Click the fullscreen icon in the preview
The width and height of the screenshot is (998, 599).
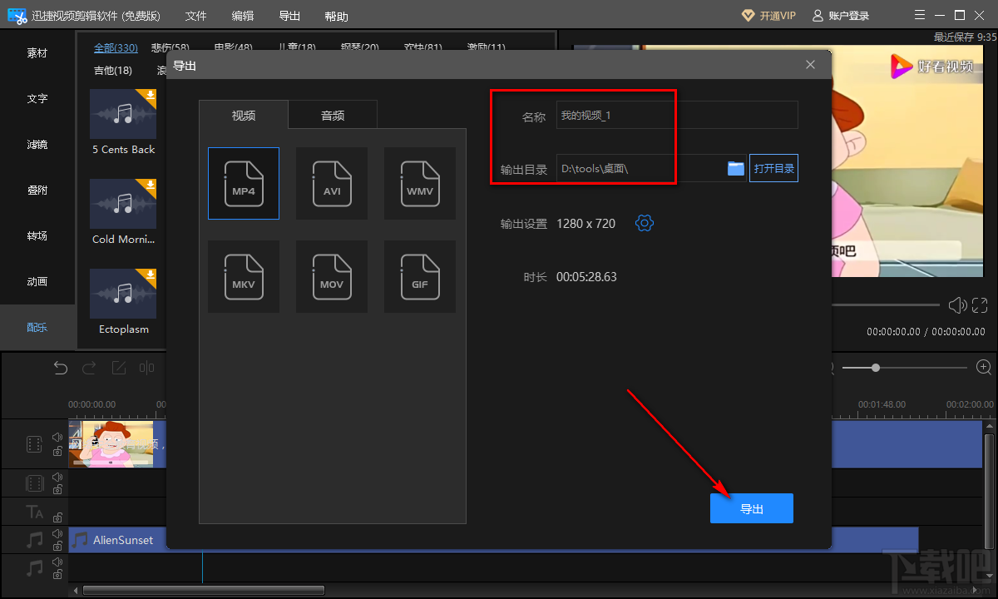coord(981,305)
